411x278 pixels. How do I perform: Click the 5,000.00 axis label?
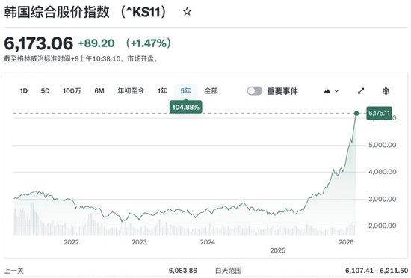[382, 145]
